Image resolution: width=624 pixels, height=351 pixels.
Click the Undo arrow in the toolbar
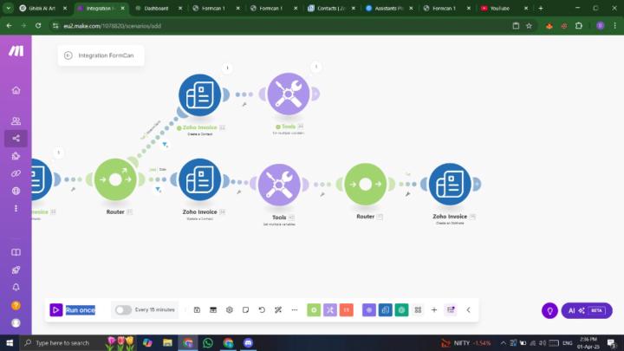pos(262,310)
